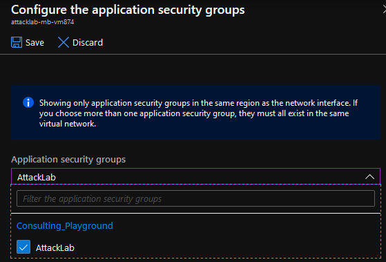Click the attacklab-mb-vm874 subtitle text

pyautogui.click(x=42, y=22)
